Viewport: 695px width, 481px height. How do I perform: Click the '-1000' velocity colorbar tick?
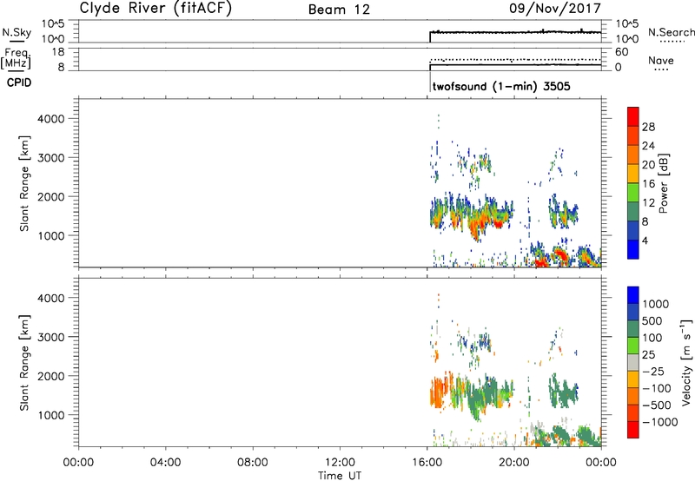(x=659, y=422)
